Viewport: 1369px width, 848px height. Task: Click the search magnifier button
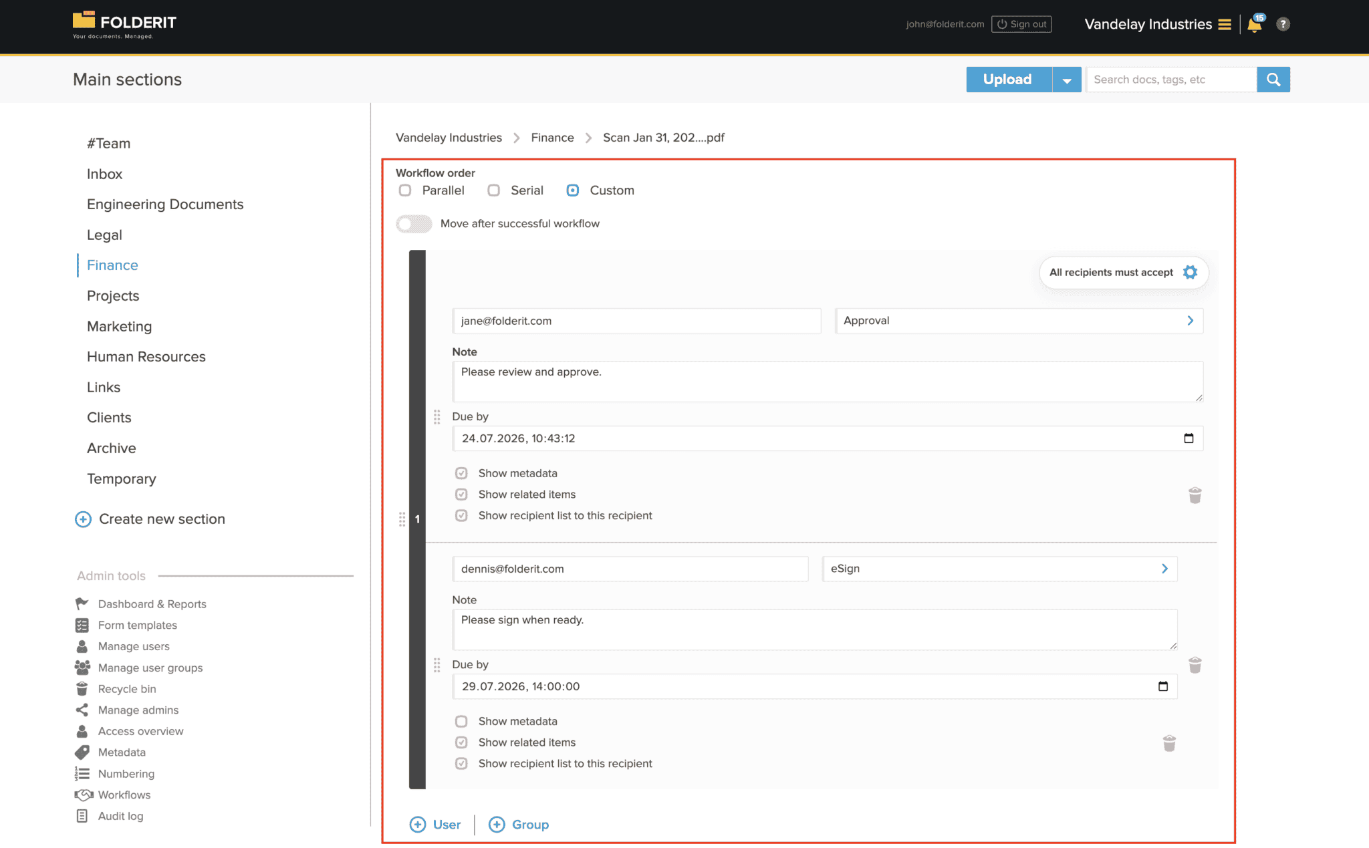(x=1273, y=80)
